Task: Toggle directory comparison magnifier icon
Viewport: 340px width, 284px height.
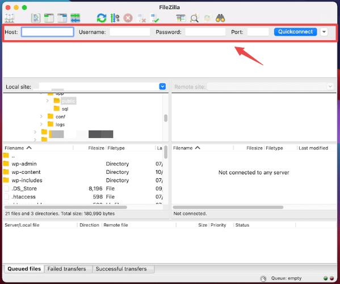Action: pos(194,18)
